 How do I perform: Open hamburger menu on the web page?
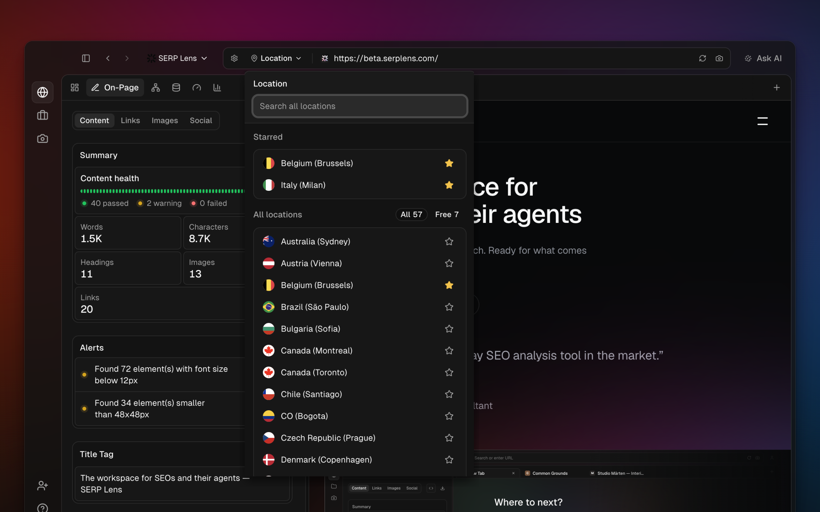coord(763,121)
